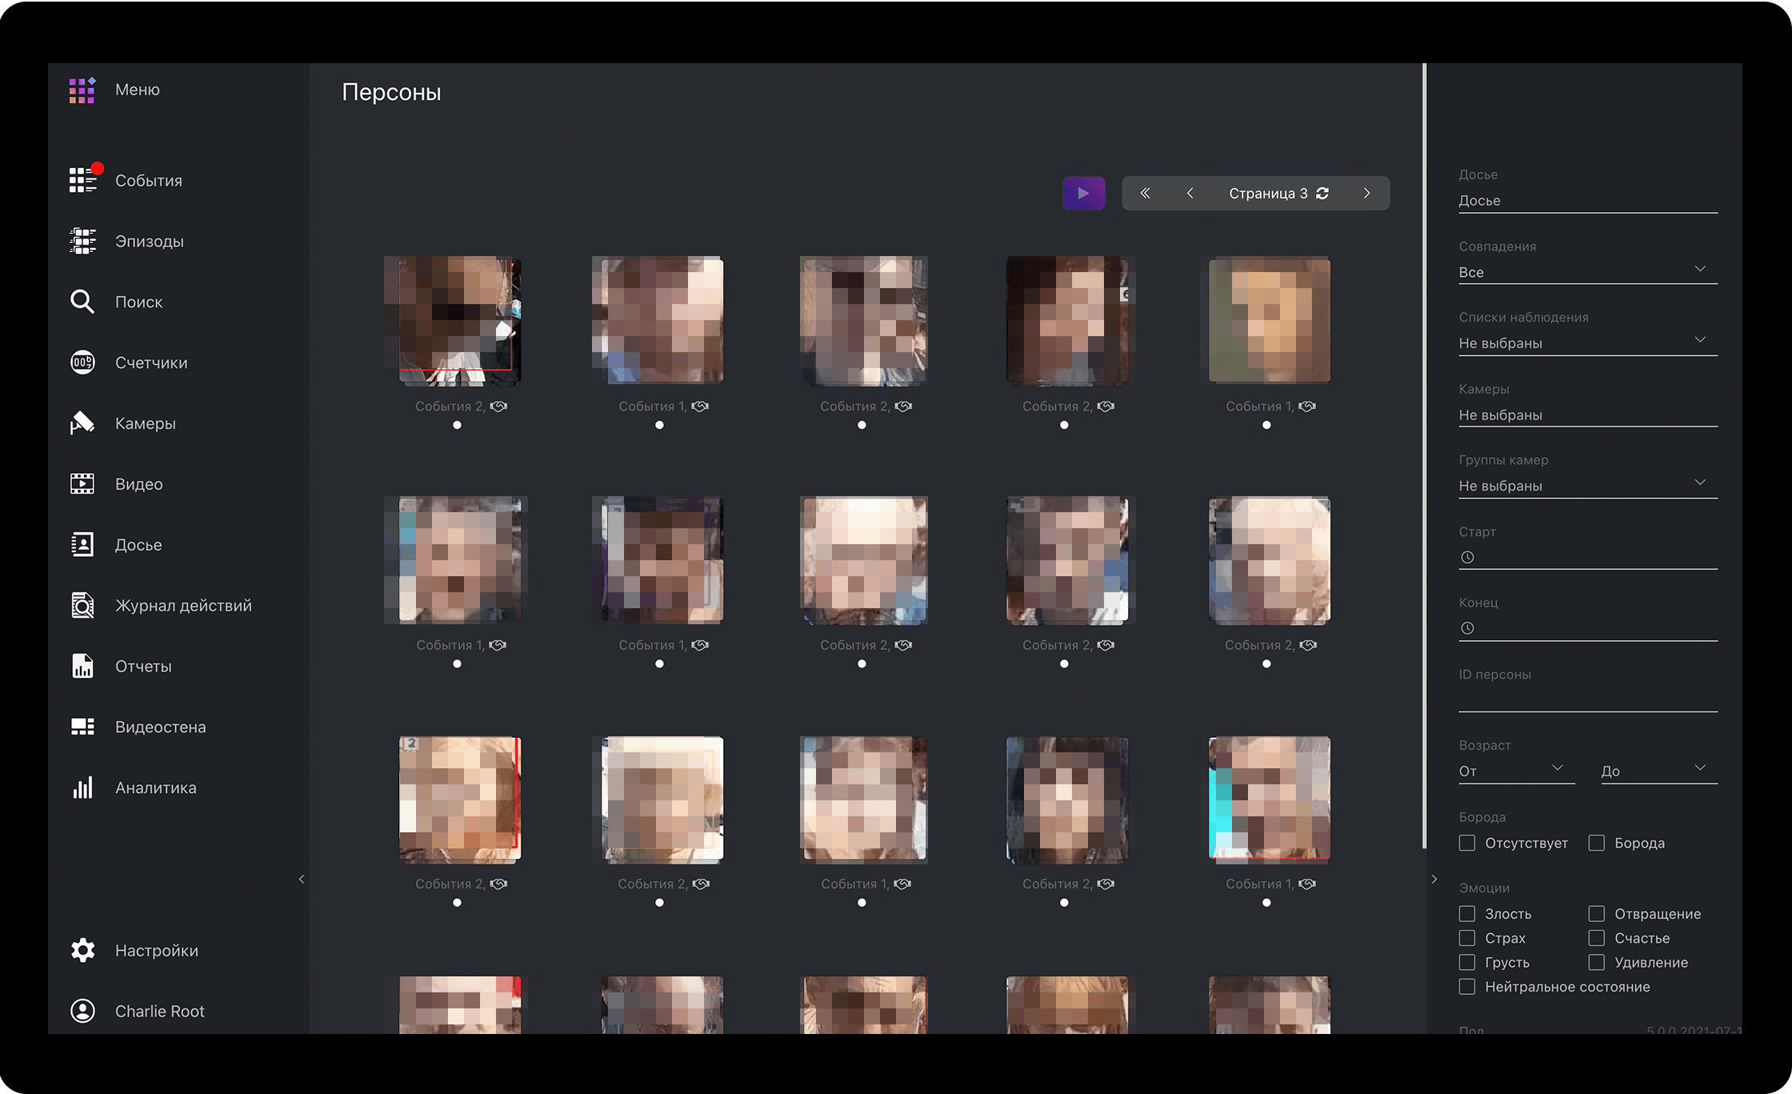This screenshot has width=1792, height=1094.
Task: Open the fifth person thumbnail in top row
Action: coord(1270,320)
